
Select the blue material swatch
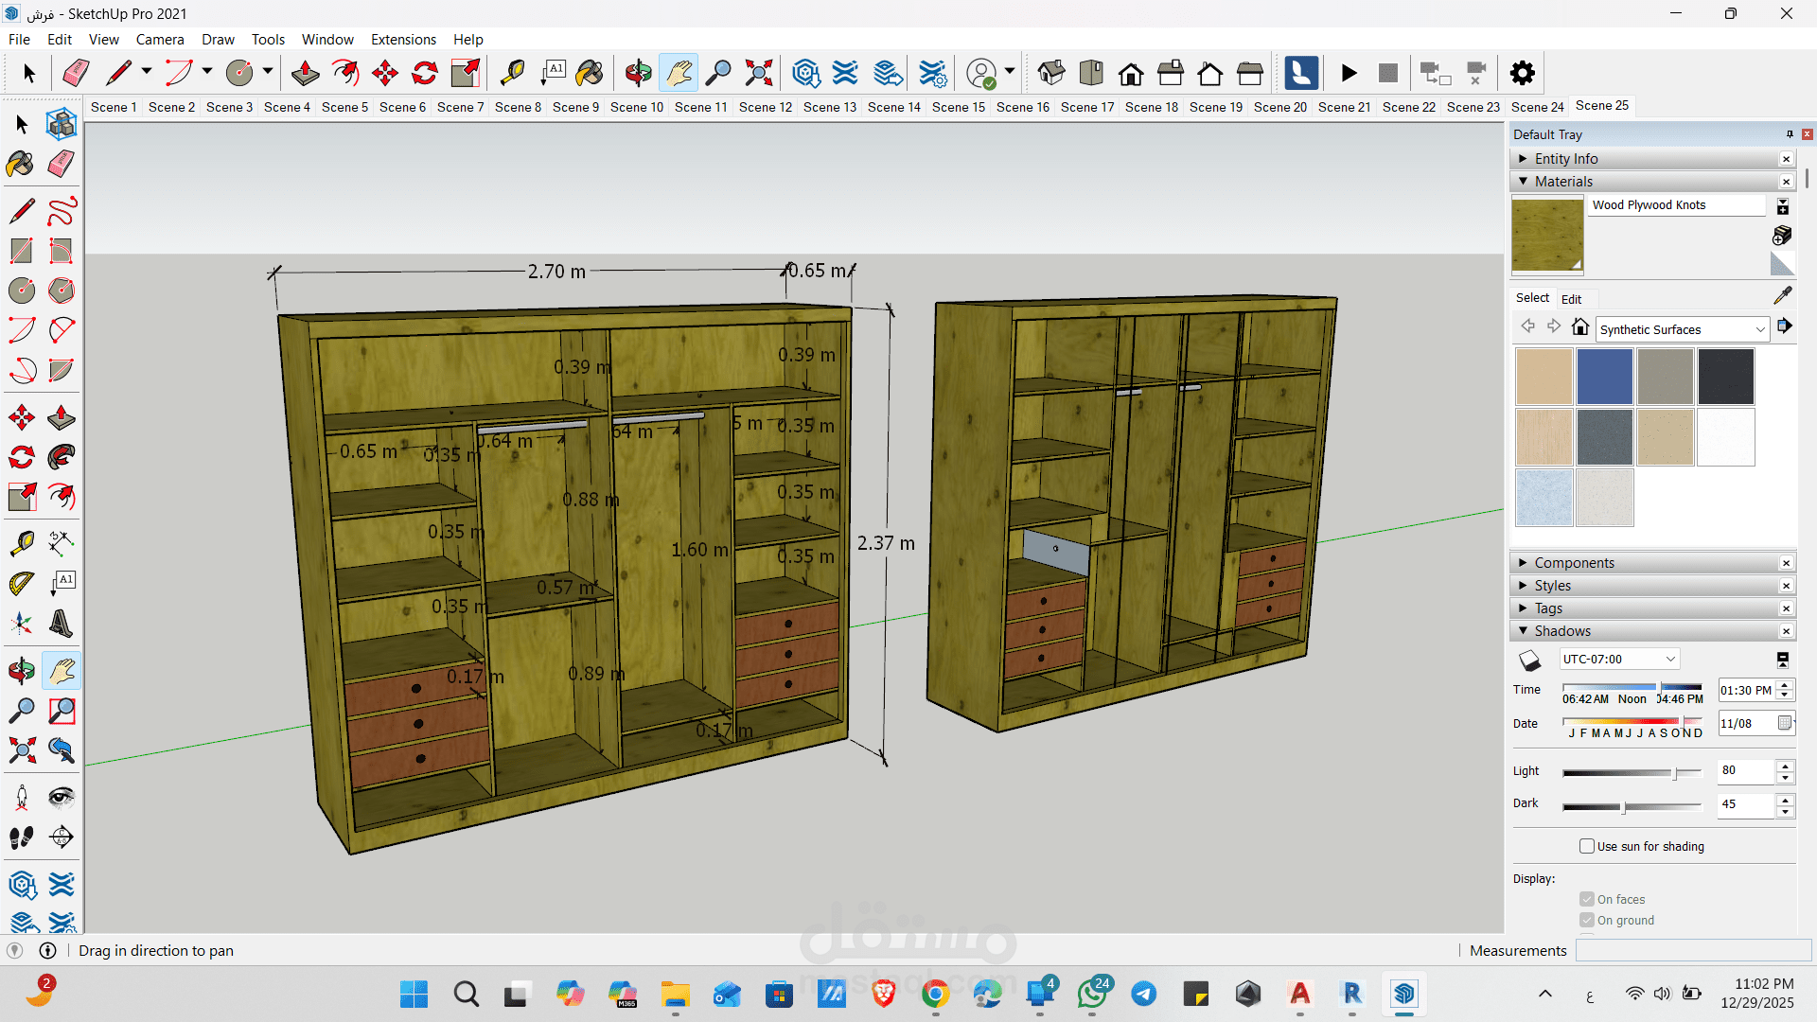click(1604, 377)
